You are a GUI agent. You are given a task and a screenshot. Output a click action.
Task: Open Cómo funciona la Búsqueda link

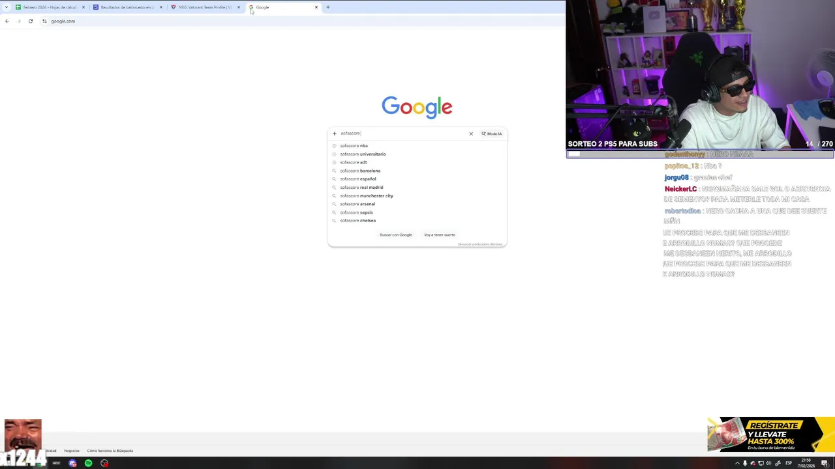point(110,451)
